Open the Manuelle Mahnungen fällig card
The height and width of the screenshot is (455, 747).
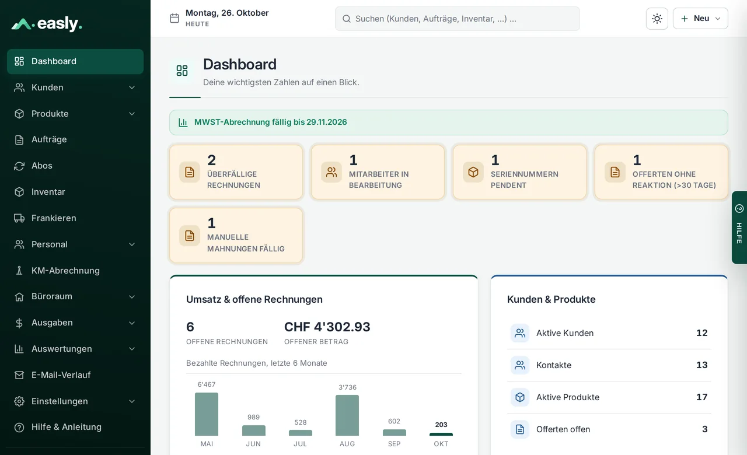click(x=236, y=235)
